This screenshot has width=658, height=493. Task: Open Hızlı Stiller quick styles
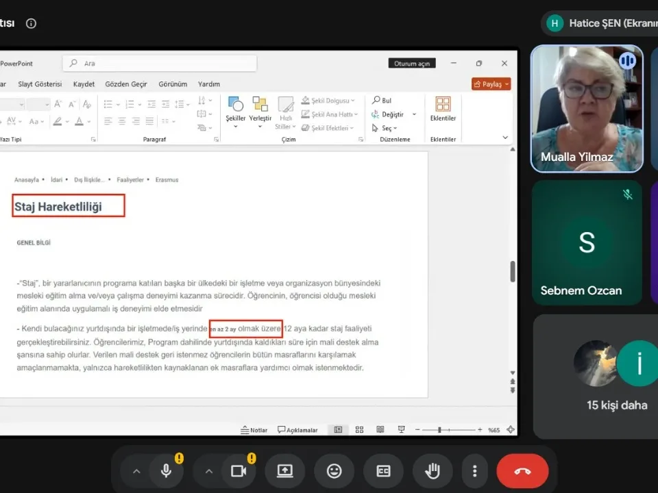tap(286, 112)
